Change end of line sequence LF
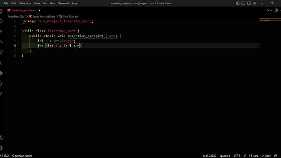Image resolution: width=281 pixels, height=158 pixels. coord(245,156)
